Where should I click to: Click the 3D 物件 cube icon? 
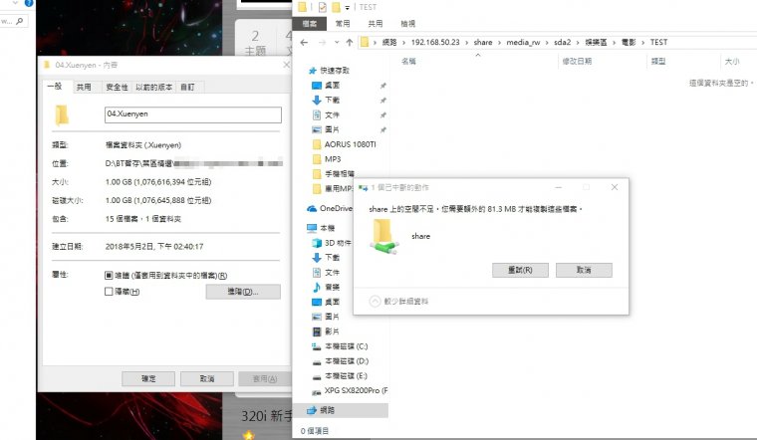click(x=317, y=243)
